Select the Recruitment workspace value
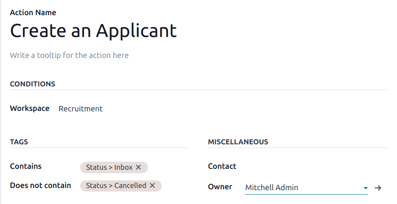Screen dimensions: 397x204 pyautogui.click(x=81, y=109)
